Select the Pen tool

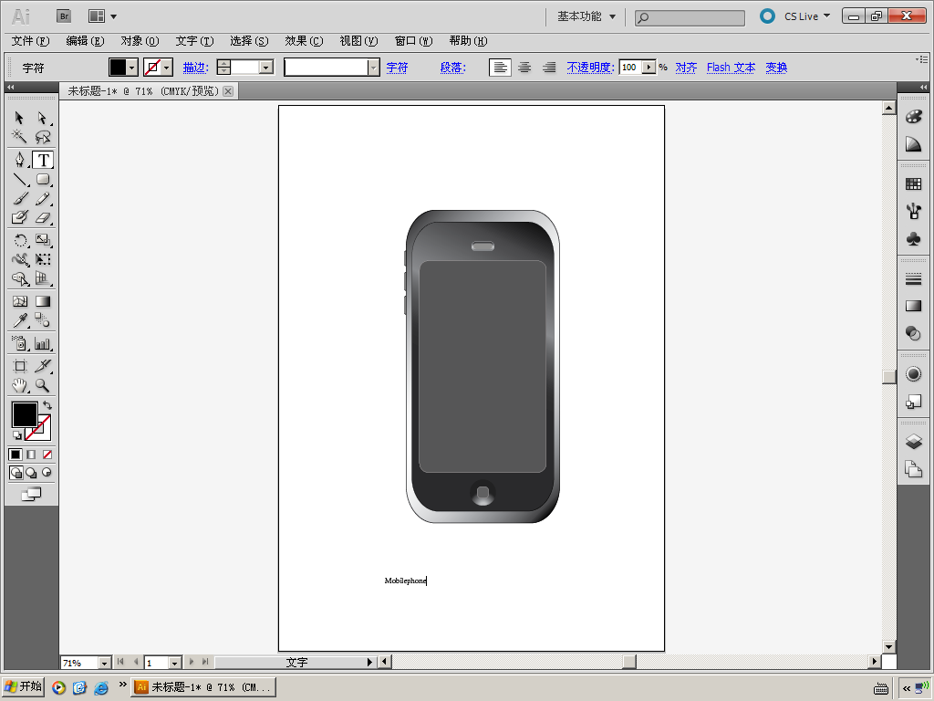[x=19, y=160]
